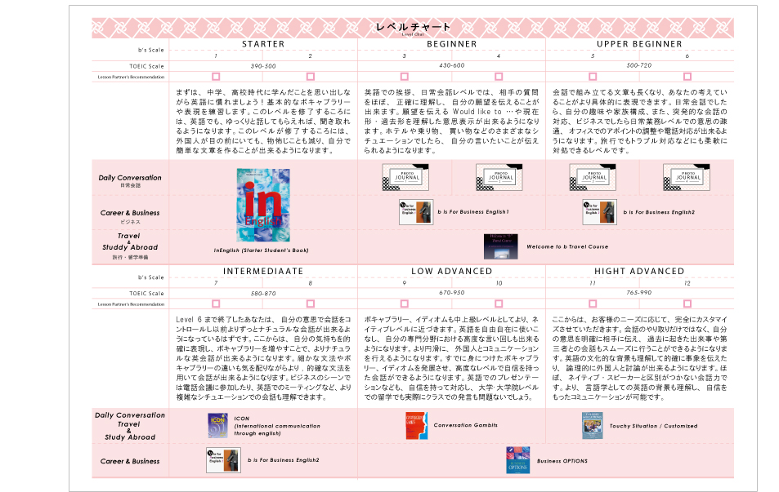Click the 'ICON (international communication through english)' label

(x=277, y=426)
